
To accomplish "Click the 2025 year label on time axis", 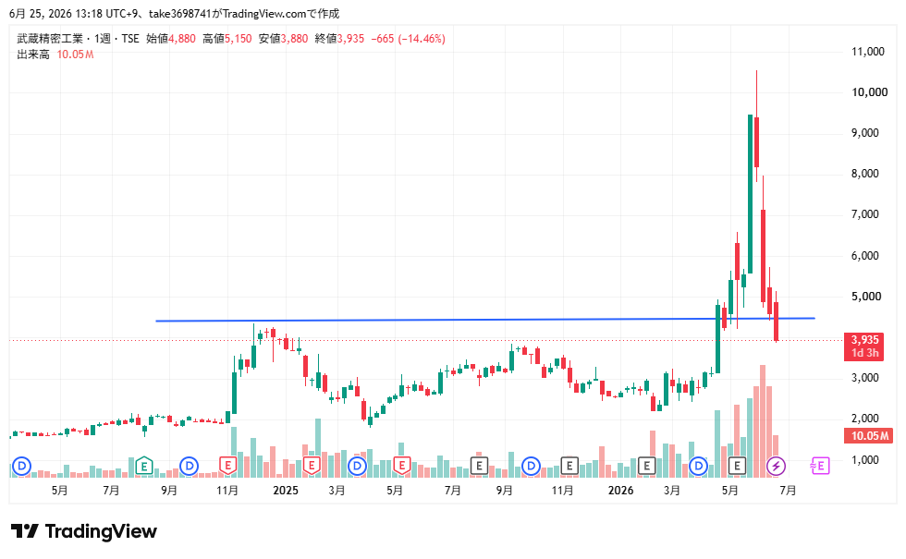I will 286,491.
